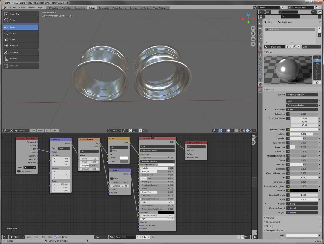Image resolution: width=324 pixels, height=244 pixels.
Task: Click the zoom magnifier viewport gizmo
Action: tap(253, 28)
